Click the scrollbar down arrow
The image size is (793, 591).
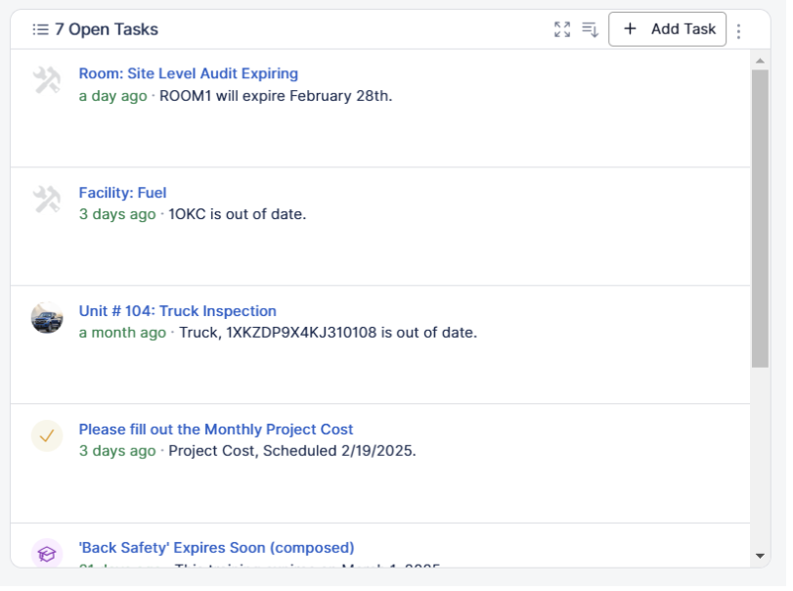pyautogui.click(x=760, y=555)
